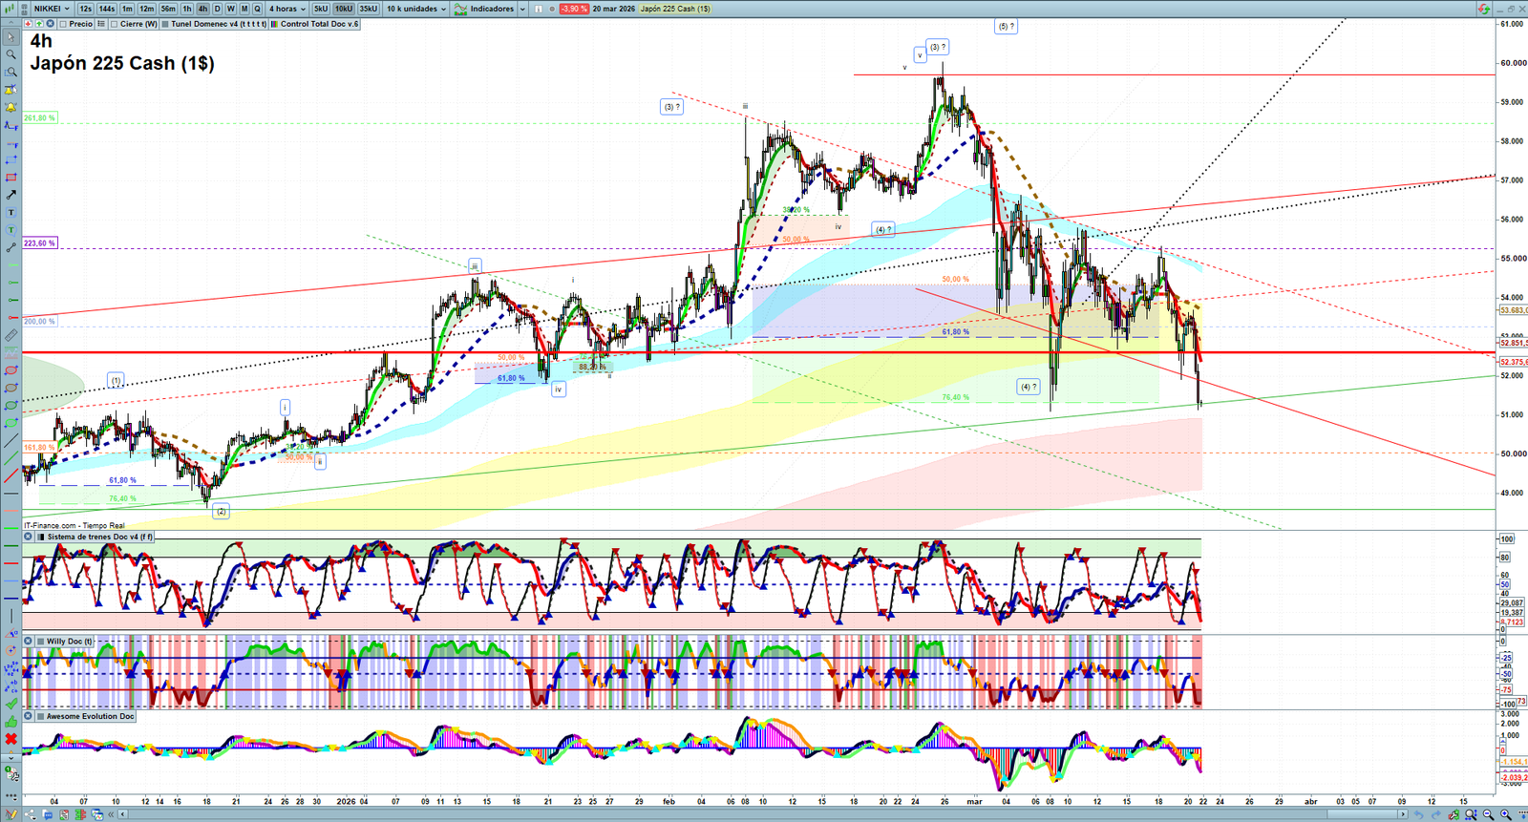Click the 223,60 % Fibonacci level label
The width and height of the screenshot is (1528, 822).
40,243
